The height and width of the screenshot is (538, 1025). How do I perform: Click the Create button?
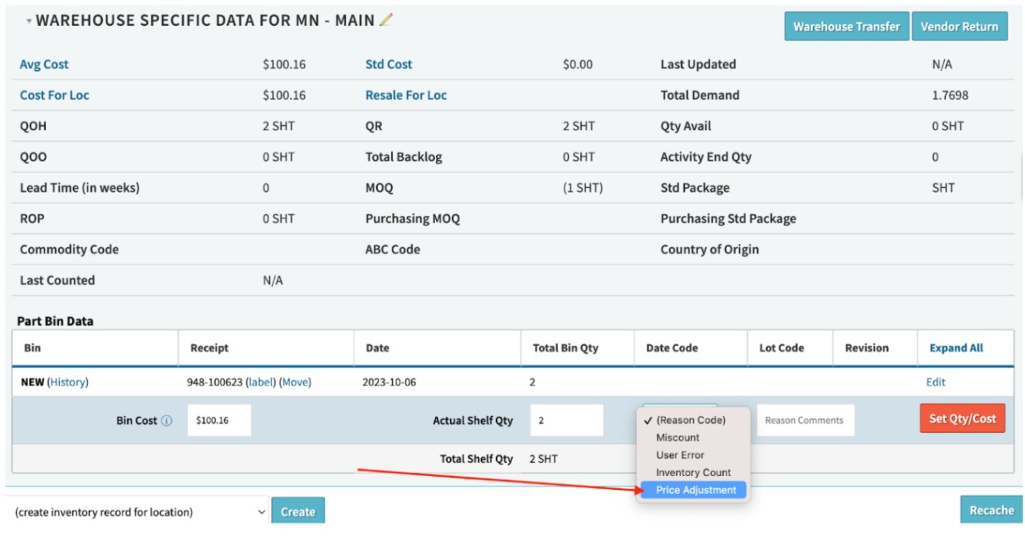[x=298, y=512]
